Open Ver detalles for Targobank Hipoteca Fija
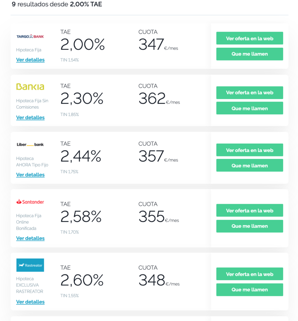Image resolution: width=298 pixels, height=321 pixels. pos(30,60)
